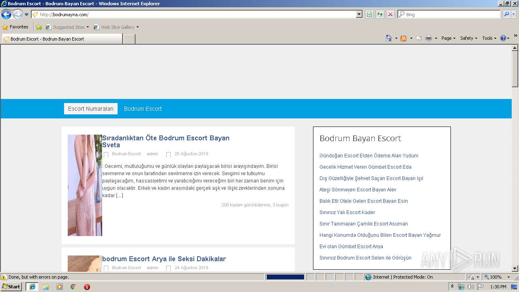Open Windows Explorer folder taskbar icon

(x=46, y=287)
